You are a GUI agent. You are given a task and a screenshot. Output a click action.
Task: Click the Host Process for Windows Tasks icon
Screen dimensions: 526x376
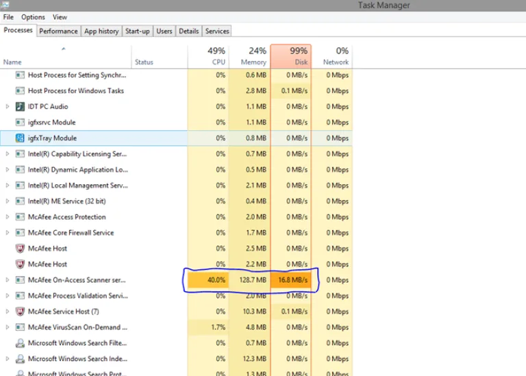(20, 91)
